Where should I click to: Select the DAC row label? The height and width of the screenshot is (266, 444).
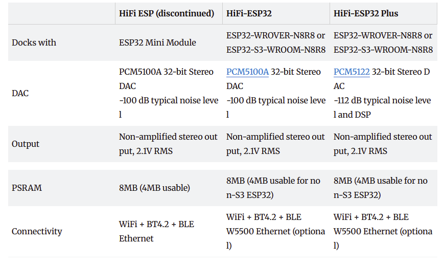coord(20,93)
